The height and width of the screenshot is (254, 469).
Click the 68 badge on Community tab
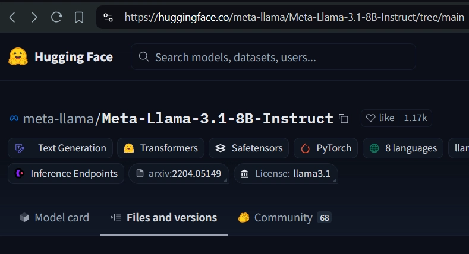coord(324,218)
